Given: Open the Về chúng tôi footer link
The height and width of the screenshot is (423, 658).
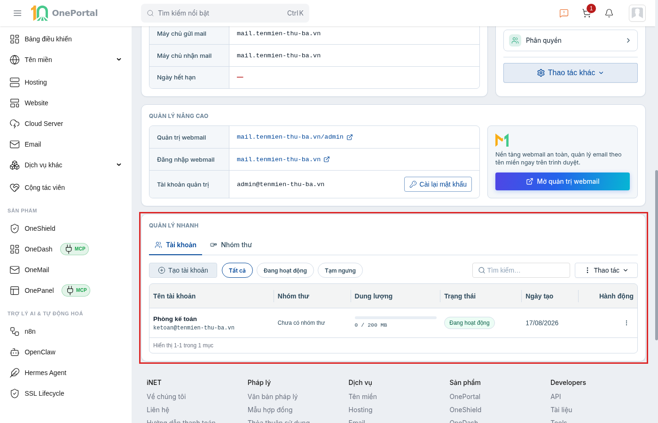Looking at the screenshot, I should [x=166, y=397].
